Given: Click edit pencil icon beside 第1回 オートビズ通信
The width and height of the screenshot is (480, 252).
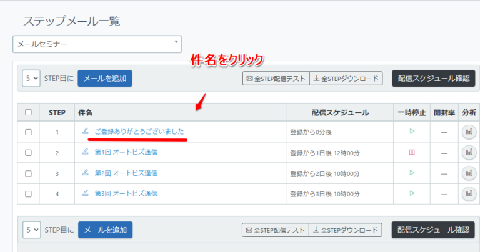Looking at the screenshot, I should coord(86,152).
